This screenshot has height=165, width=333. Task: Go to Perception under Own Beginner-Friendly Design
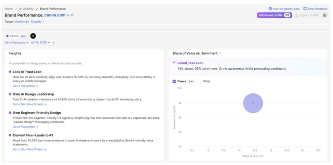tap(25, 127)
